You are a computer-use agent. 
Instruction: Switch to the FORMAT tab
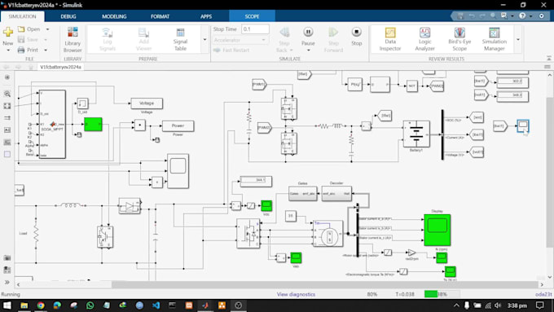coord(160,16)
